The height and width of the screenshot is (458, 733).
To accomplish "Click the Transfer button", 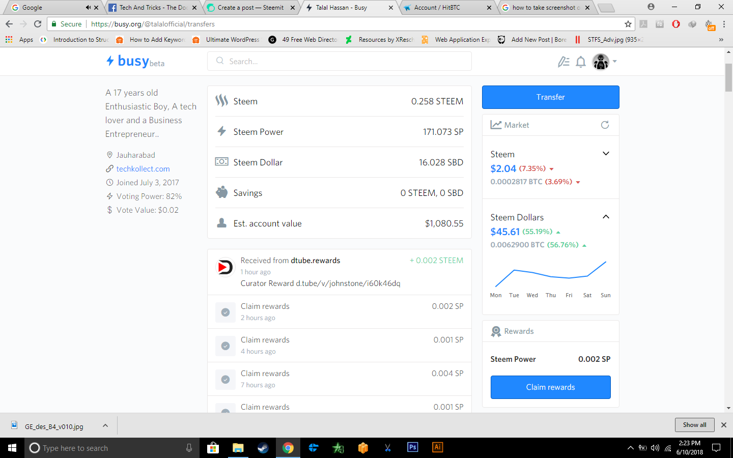I will (550, 97).
